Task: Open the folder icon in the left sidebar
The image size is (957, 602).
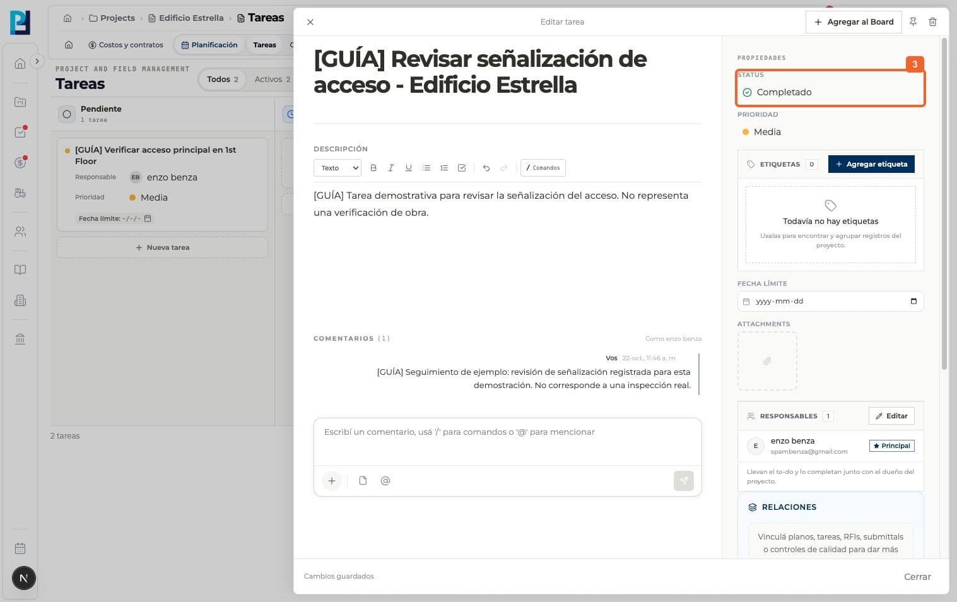Action: coord(20,102)
